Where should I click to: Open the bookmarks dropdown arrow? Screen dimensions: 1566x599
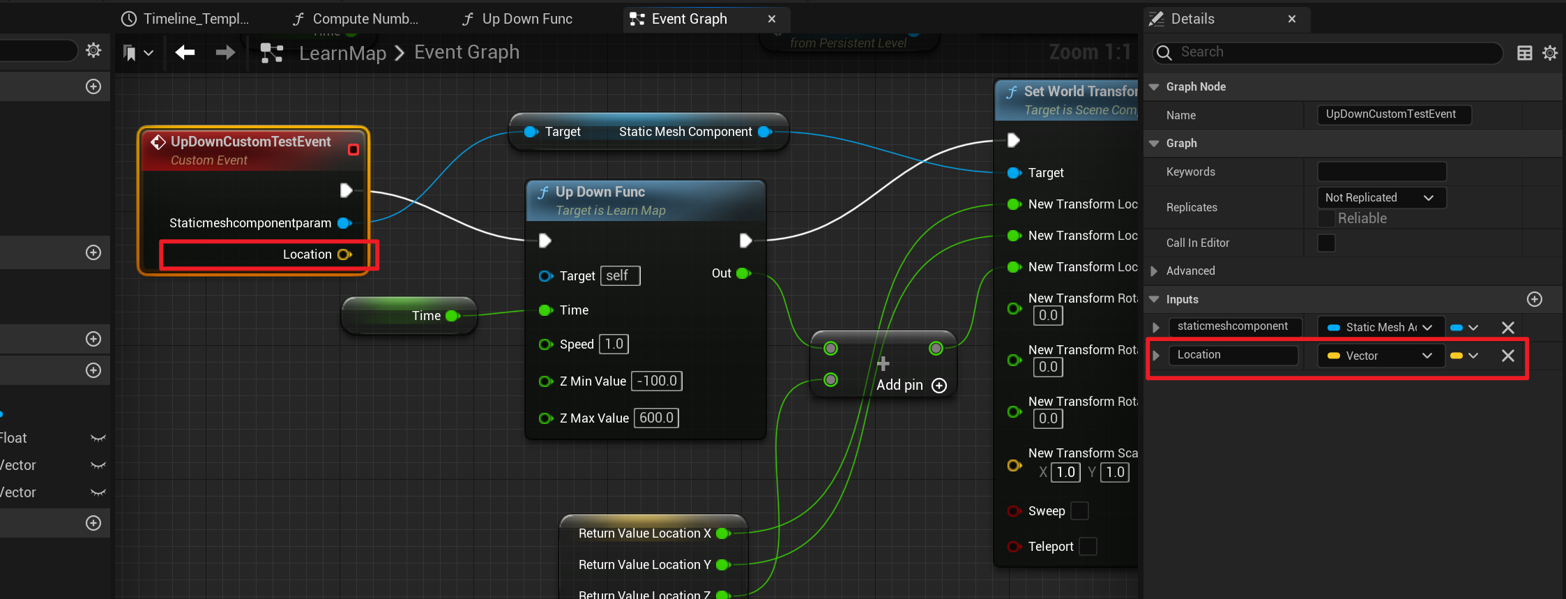pyautogui.click(x=149, y=52)
